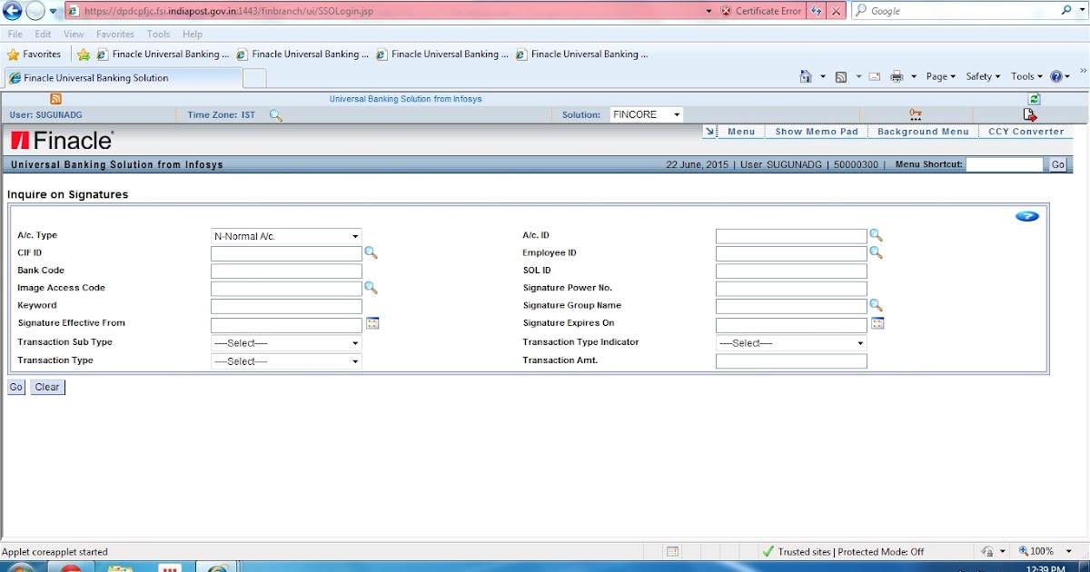Click the CCY Converter link

tap(1026, 132)
